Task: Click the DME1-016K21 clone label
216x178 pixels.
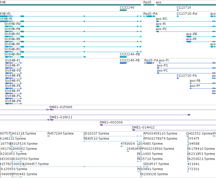Action: pyautogui.click(x=61, y=117)
